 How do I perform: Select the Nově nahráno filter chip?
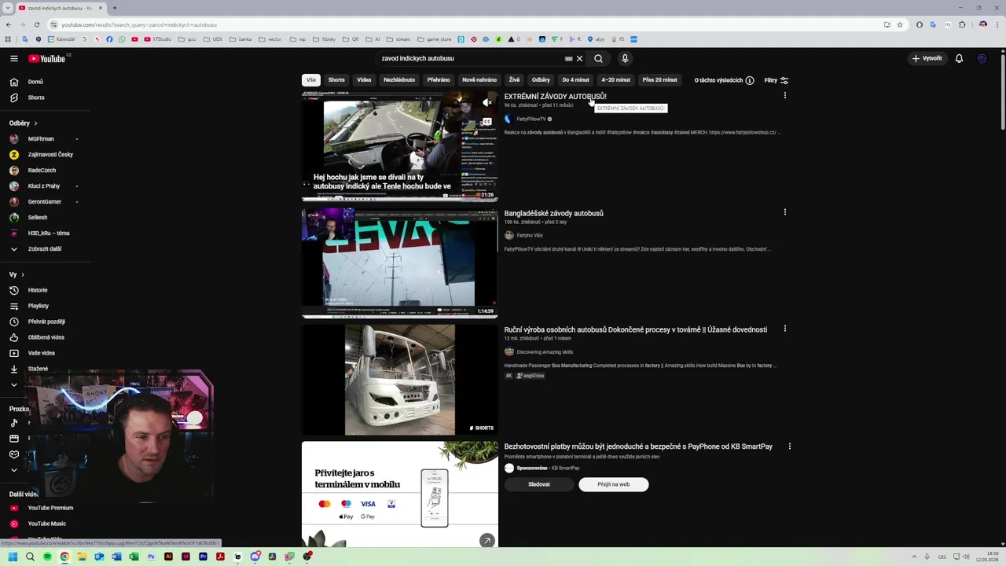[x=479, y=80]
